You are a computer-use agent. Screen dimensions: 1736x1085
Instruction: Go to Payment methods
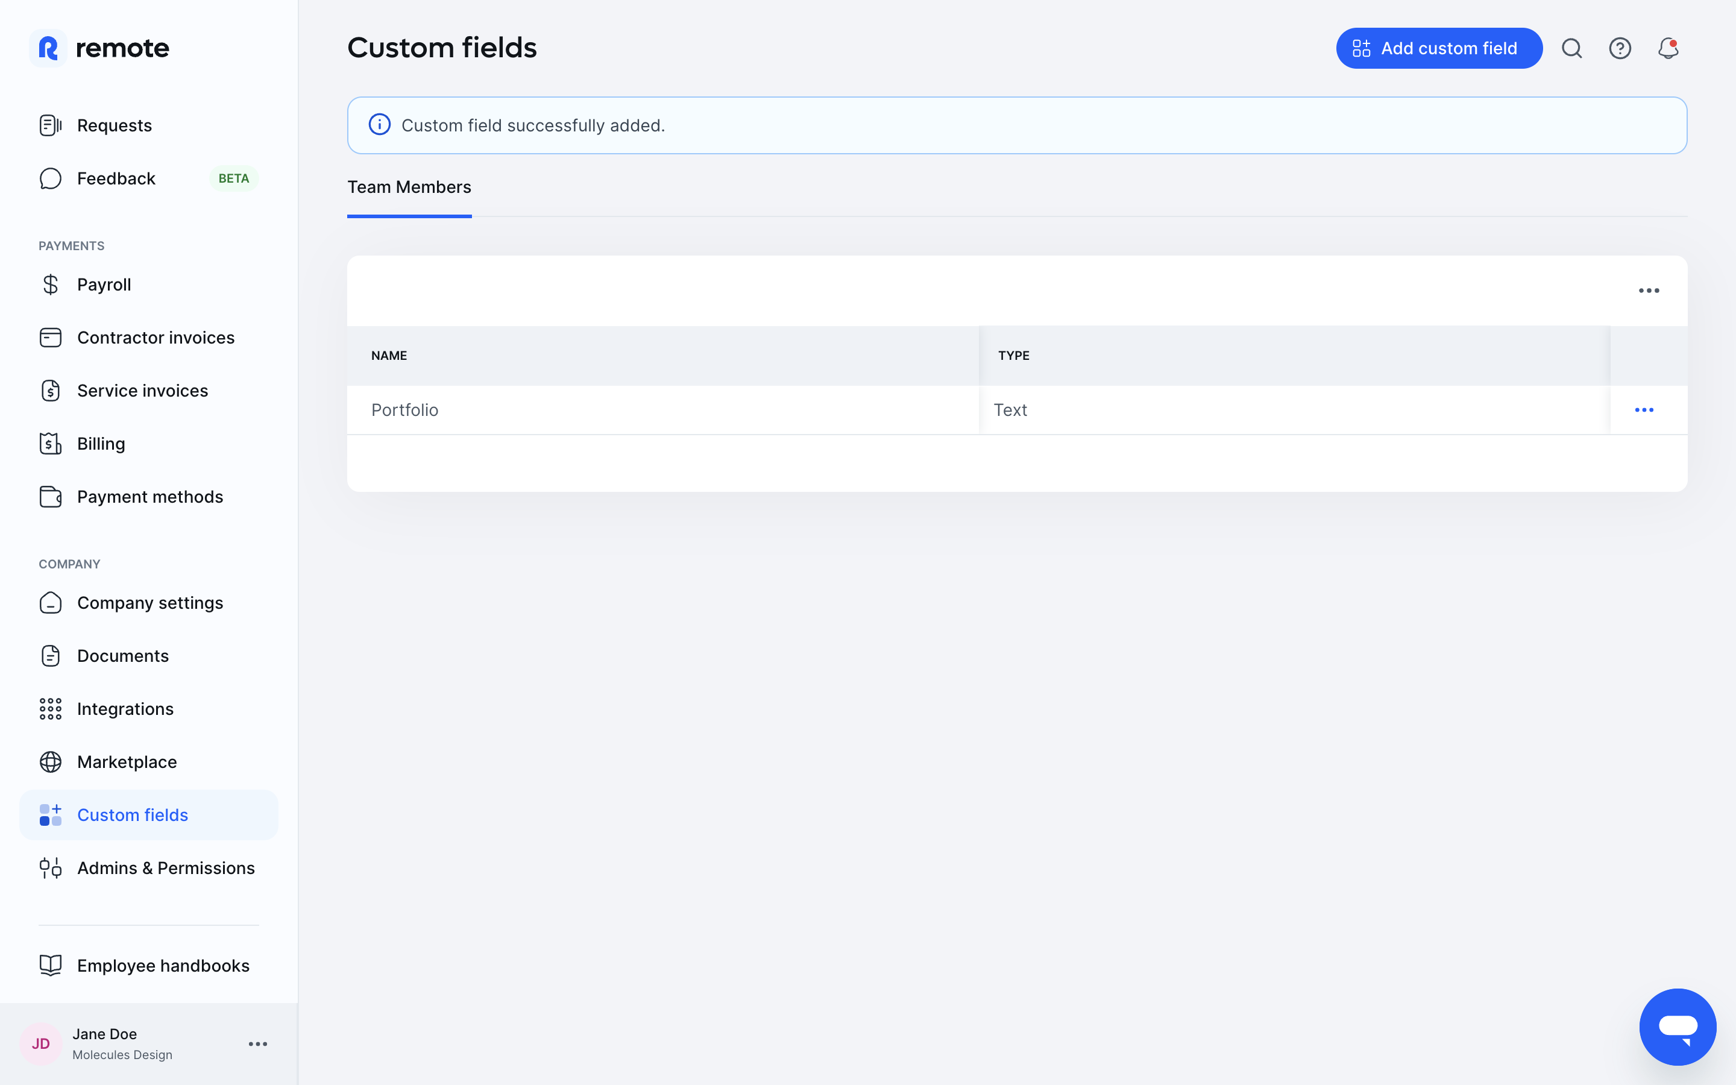tap(148, 497)
